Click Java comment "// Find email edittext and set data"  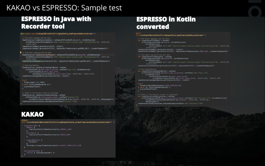[36, 38]
